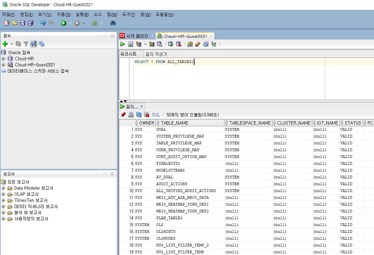374x255 pixels.
Task: Open the 실행(R) menu
Action: pyautogui.click(x=82, y=15)
